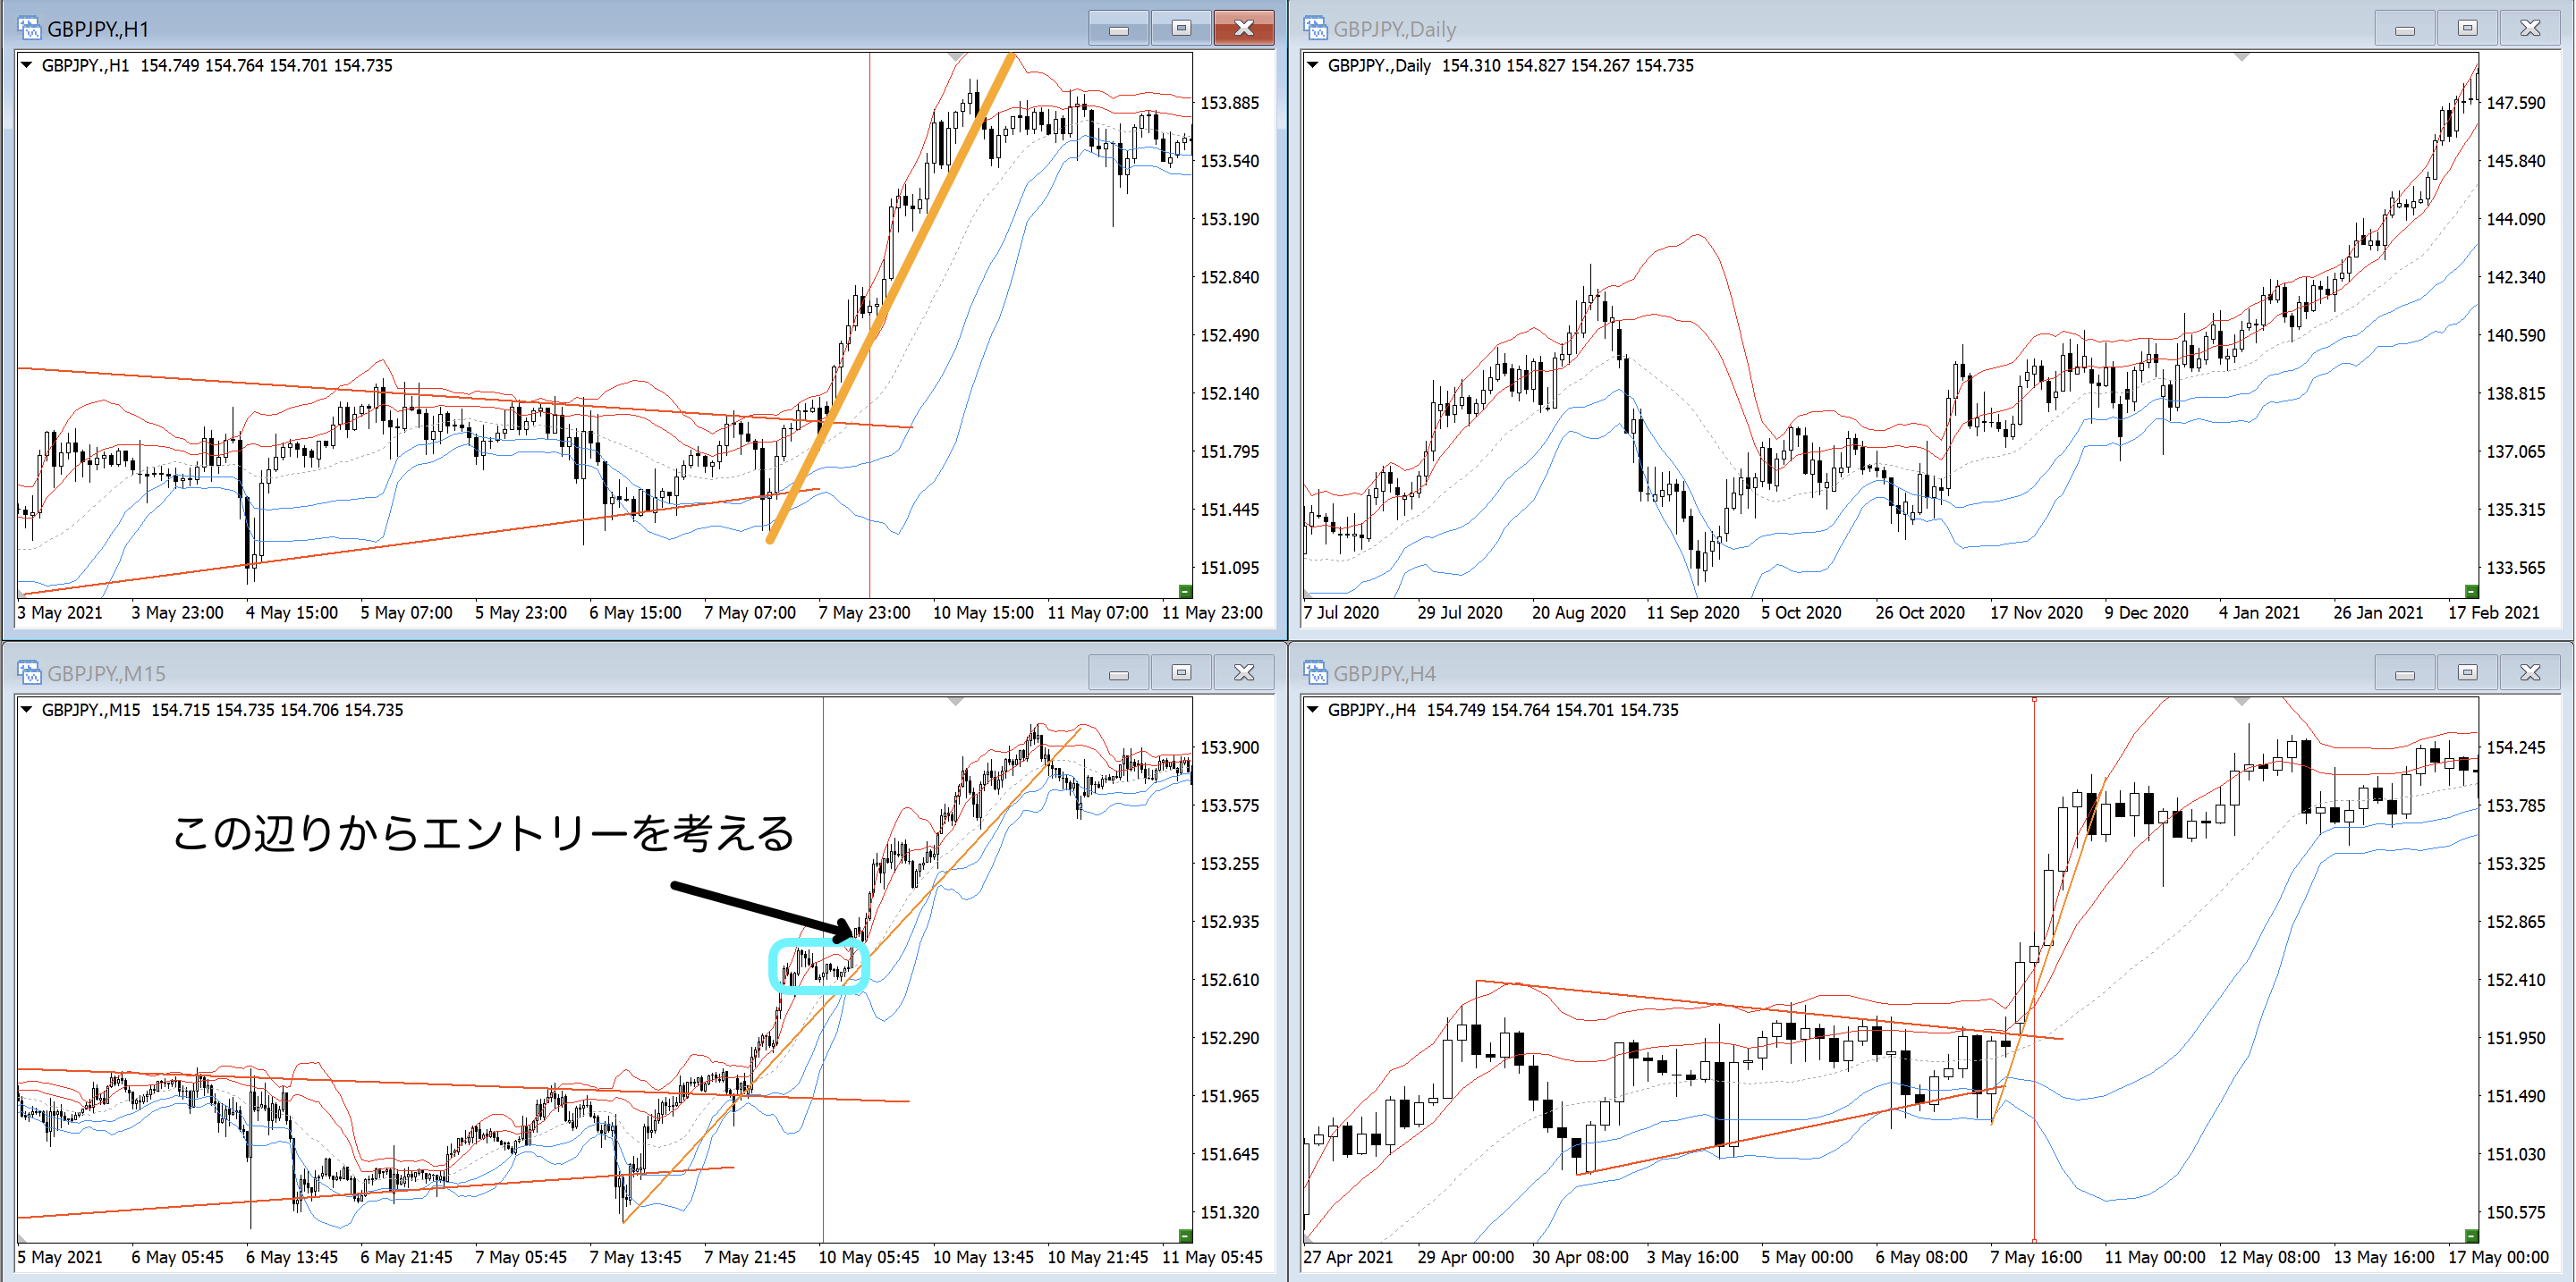
Task: Expand the GBPJPY,H4 symbol info triangle
Action: (1313, 710)
